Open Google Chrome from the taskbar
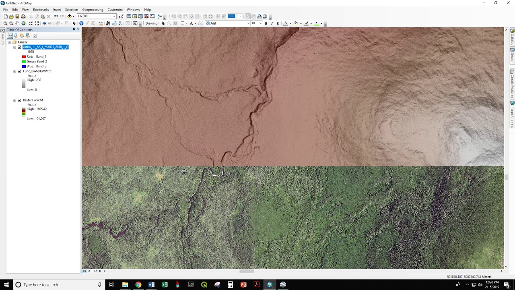The height and width of the screenshot is (290, 515). tap(138, 285)
